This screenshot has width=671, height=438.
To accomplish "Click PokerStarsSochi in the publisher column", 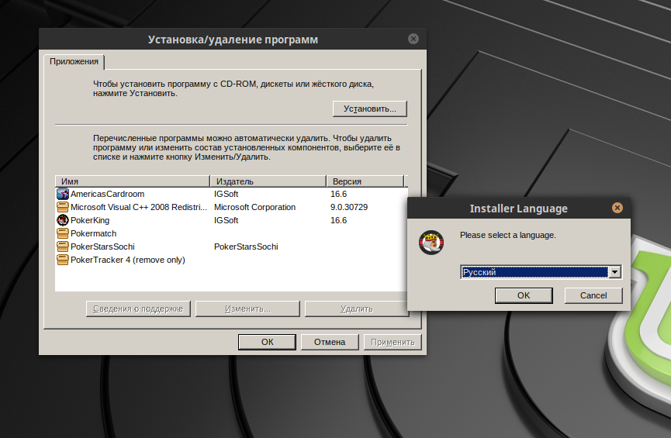I will (246, 247).
